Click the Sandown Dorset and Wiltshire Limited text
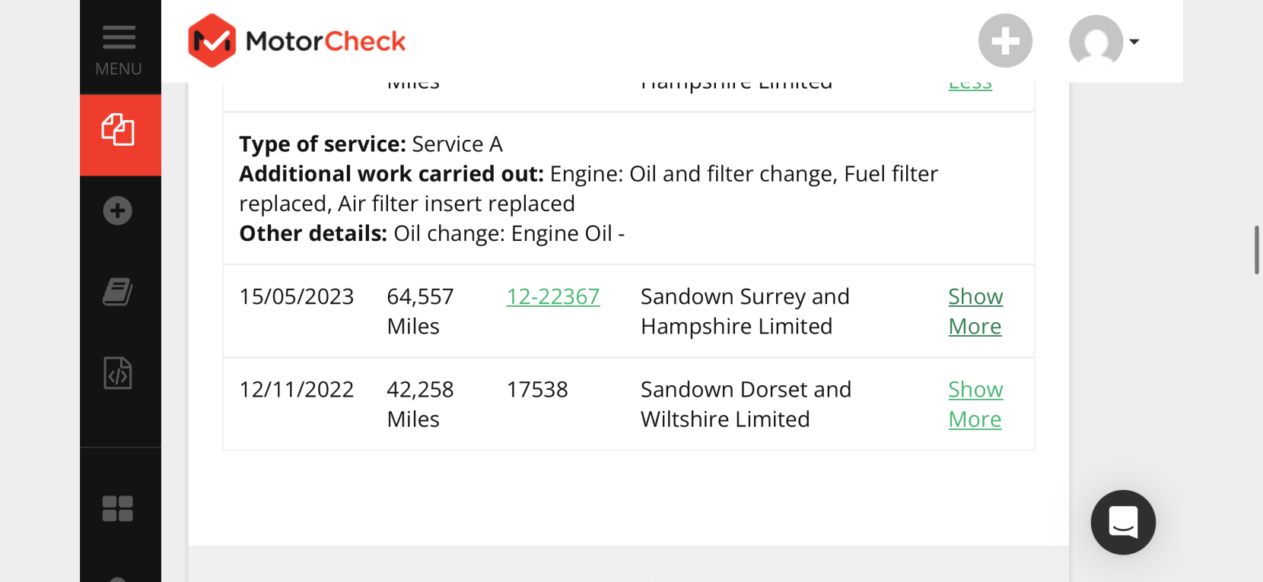This screenshot has height=582, width=1263. (x=746, y=404)
